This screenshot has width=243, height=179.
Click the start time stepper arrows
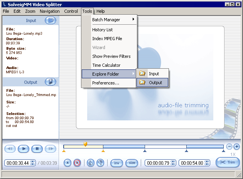click(173, 163)
